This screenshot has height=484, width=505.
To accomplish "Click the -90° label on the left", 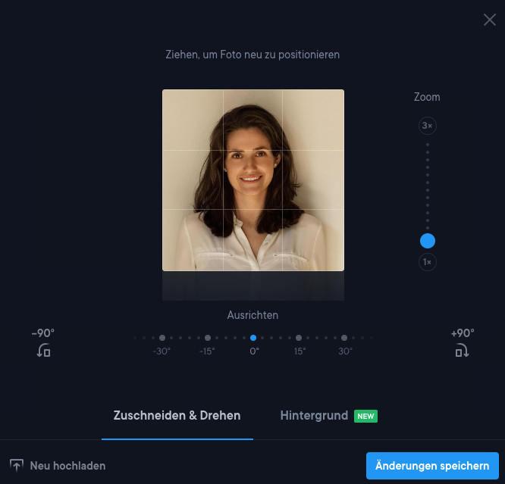I will 43,333.
